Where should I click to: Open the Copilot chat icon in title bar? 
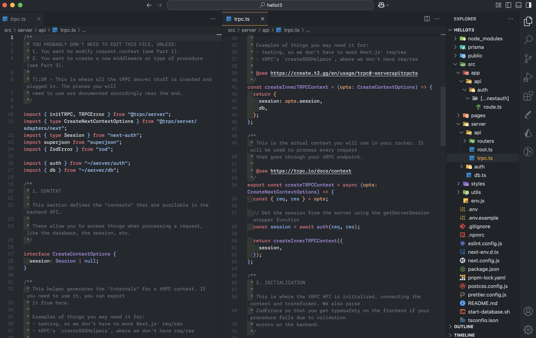point(381,5)
